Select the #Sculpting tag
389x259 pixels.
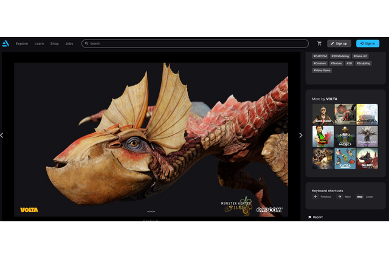[363, 63]
